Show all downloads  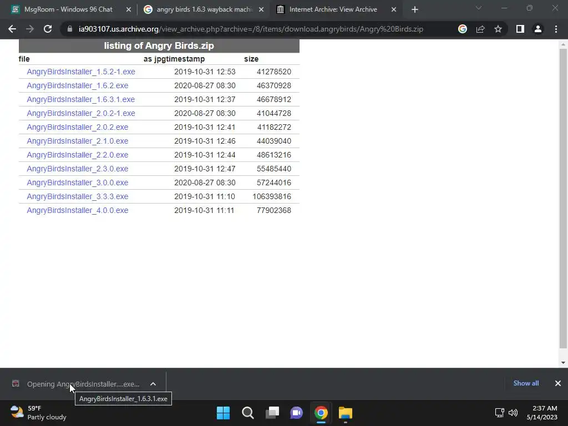point(526,383)
